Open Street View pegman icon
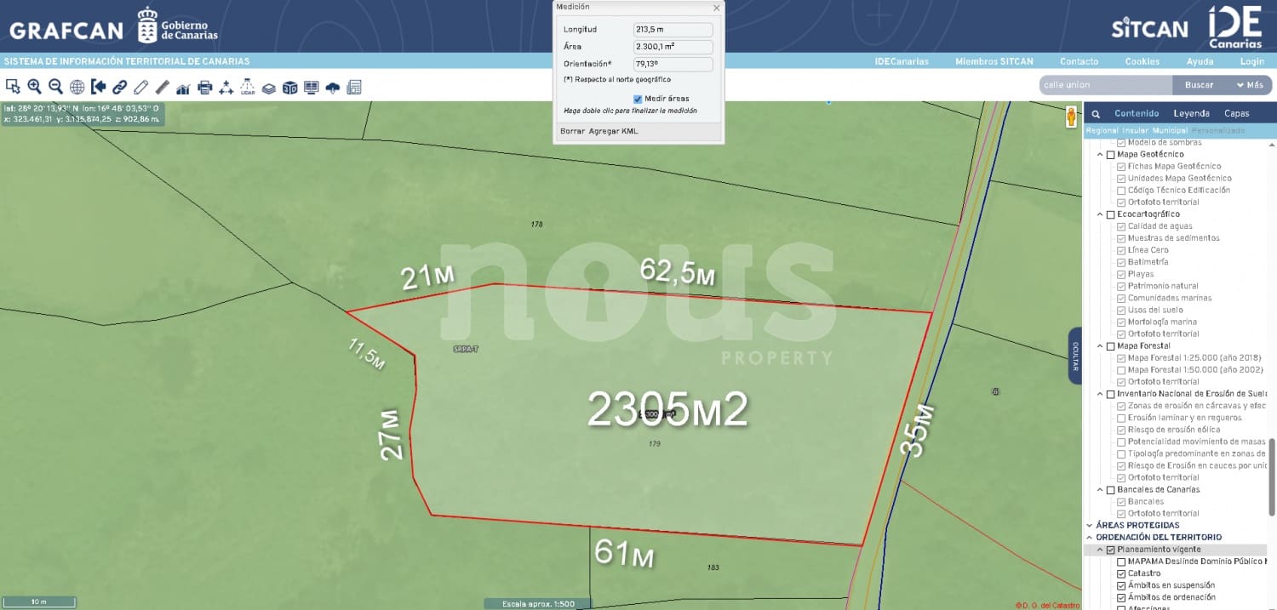Viewport: 1277px width, 610px height. (x=1071, y=117)
